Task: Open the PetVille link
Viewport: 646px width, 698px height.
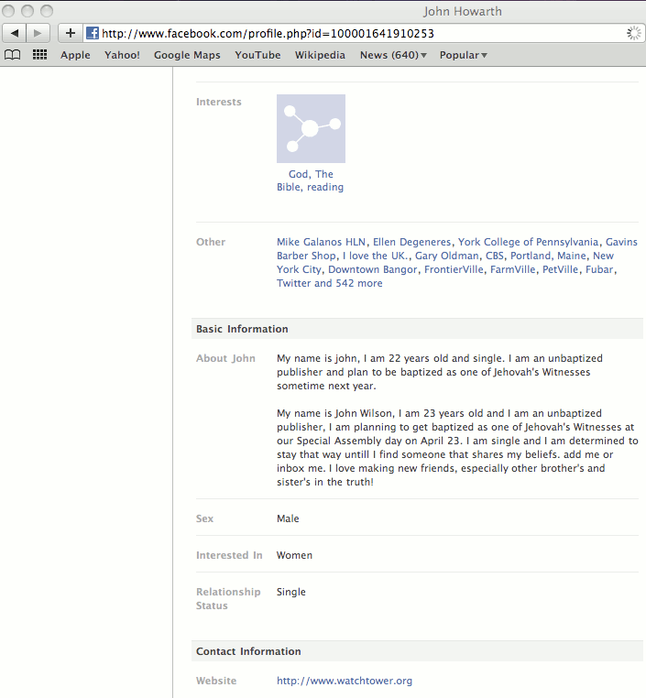Action: (560, 269)
